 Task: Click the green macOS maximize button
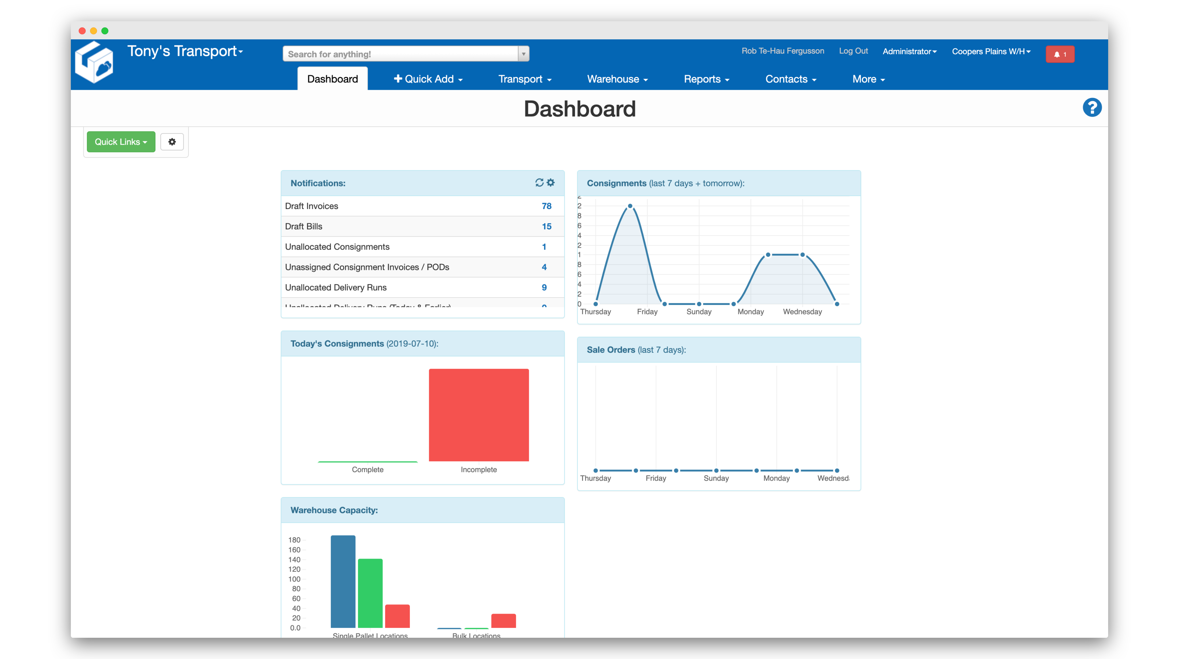[x=105, y=31]
